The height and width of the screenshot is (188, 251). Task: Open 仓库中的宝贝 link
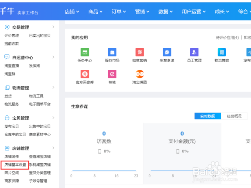tap(15, 134)
